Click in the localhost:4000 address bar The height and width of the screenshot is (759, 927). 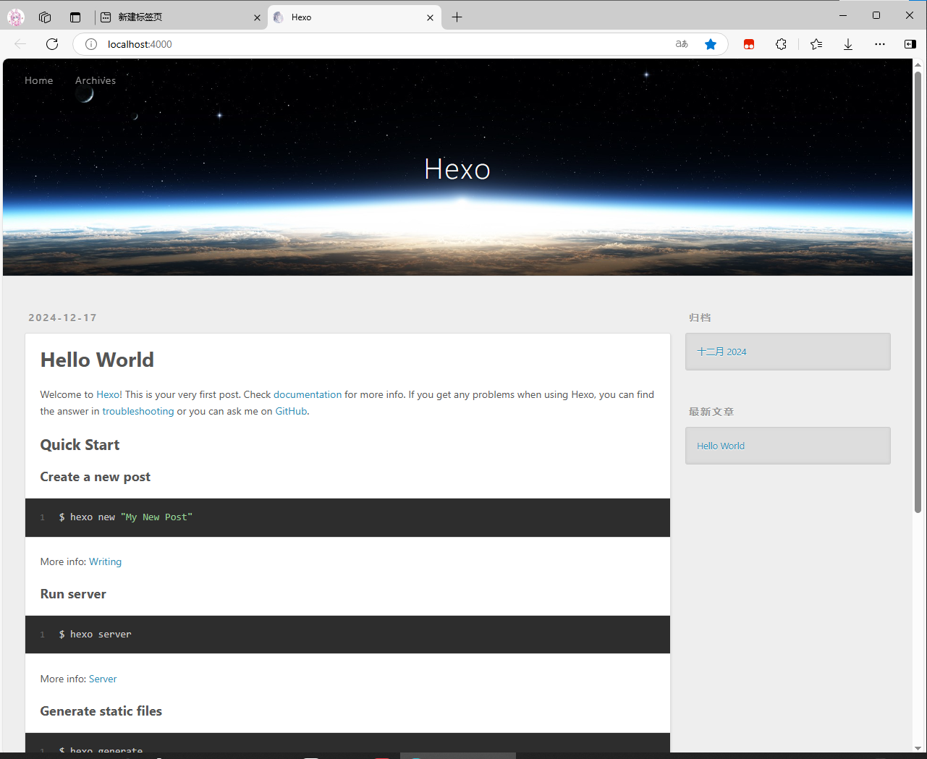(x=362, y=44)
